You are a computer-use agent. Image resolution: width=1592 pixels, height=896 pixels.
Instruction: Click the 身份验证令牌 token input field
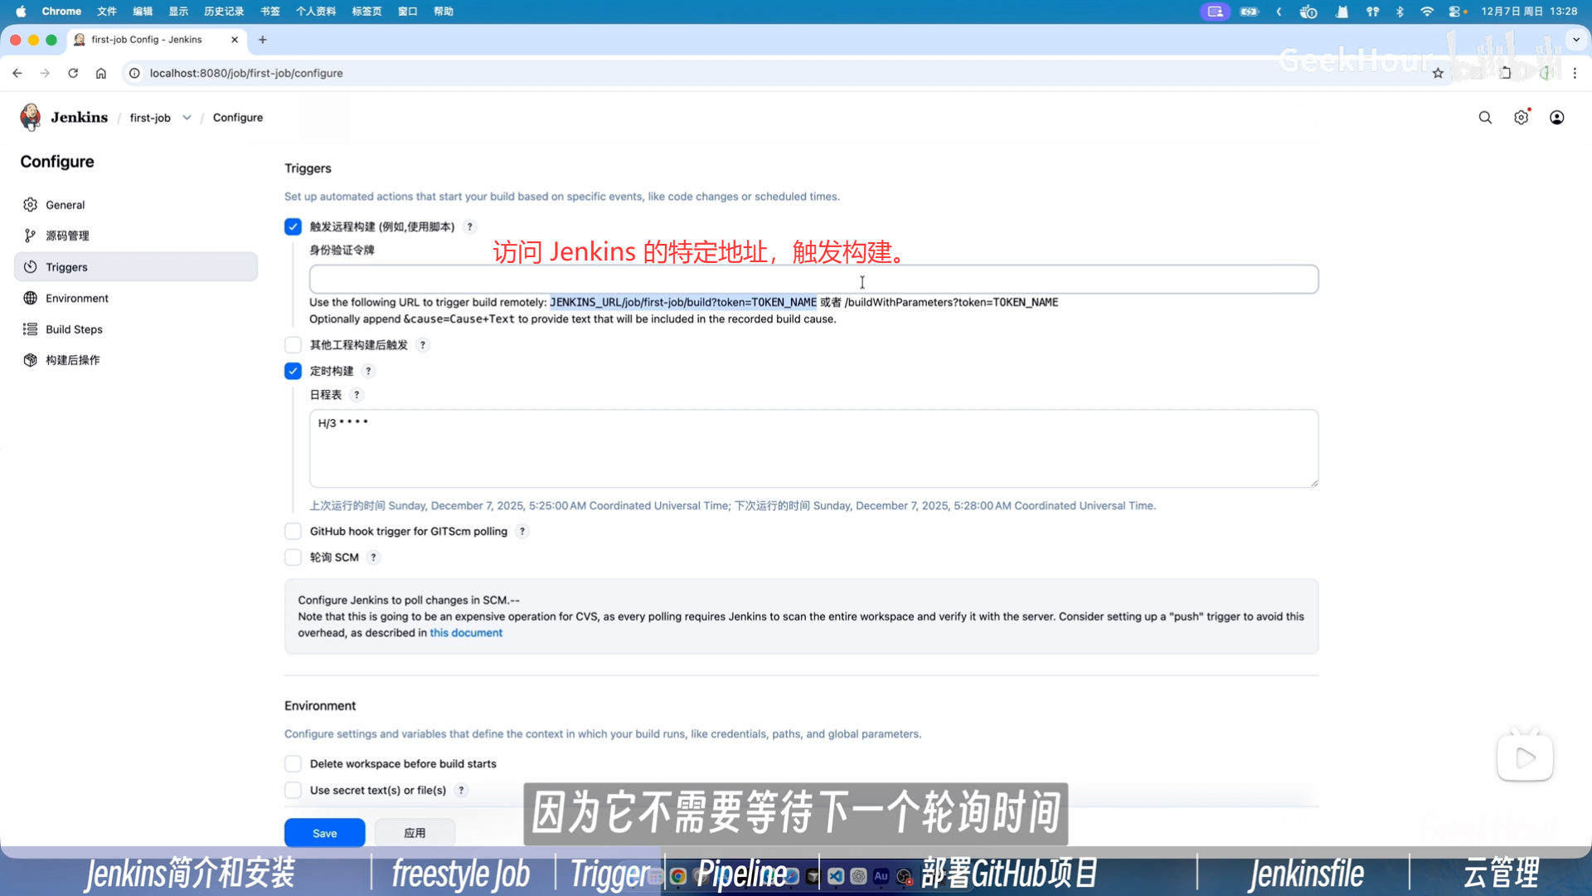[x=813, y=280]
